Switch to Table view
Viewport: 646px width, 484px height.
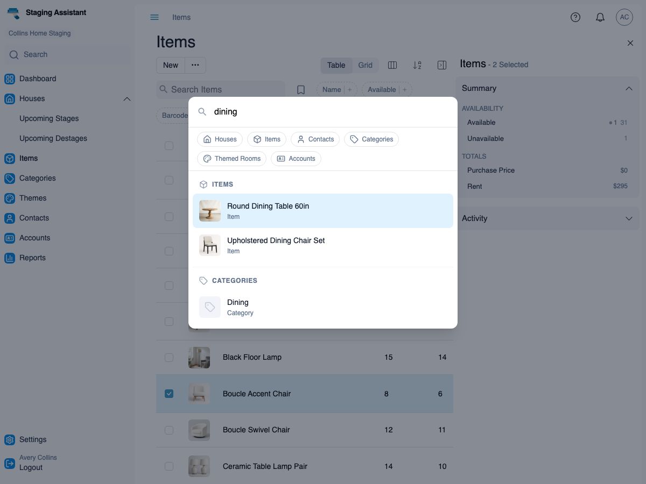click(336, 65)
